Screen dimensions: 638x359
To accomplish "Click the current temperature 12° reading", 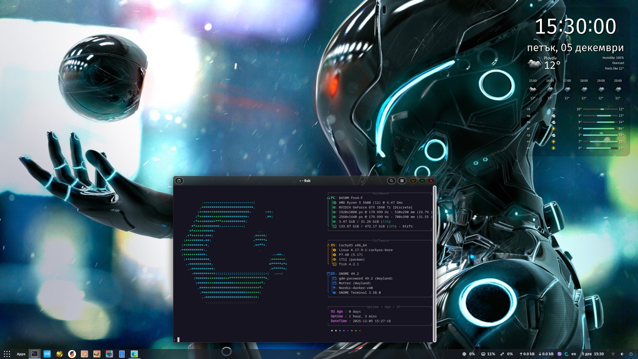I will tap(552, 65).
